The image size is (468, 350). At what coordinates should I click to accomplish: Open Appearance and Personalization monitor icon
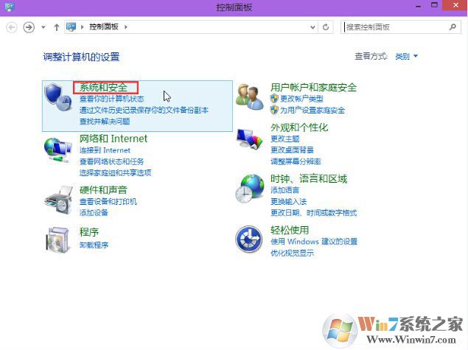(250, 139)
